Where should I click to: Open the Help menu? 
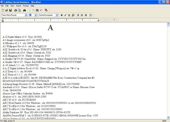coord(32,6)
